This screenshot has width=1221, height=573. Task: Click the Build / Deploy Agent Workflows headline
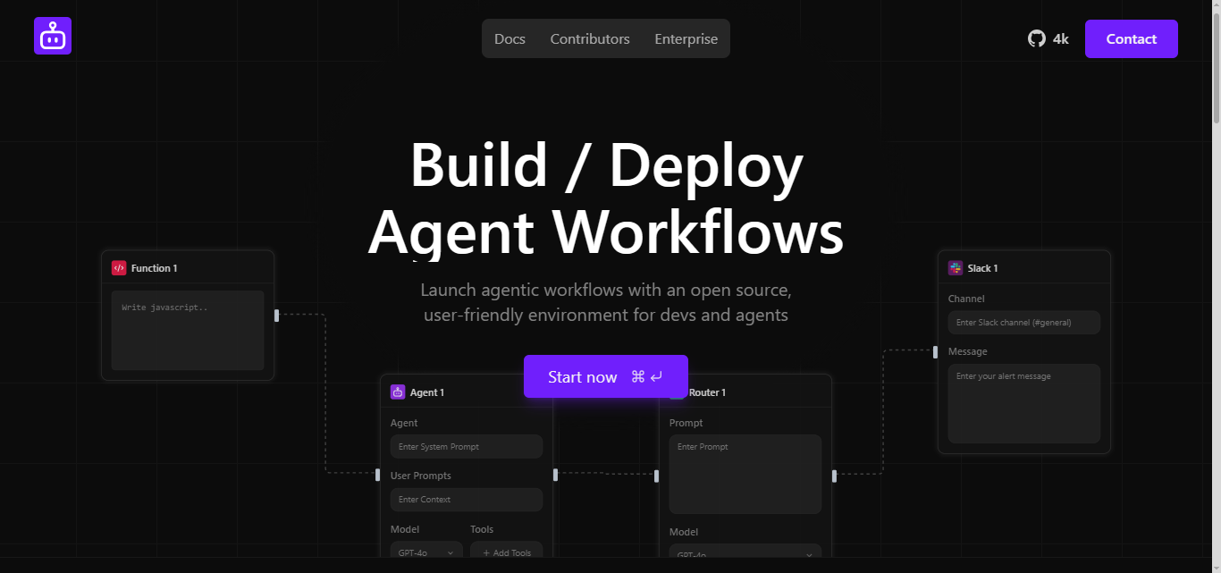pos(606,198)
